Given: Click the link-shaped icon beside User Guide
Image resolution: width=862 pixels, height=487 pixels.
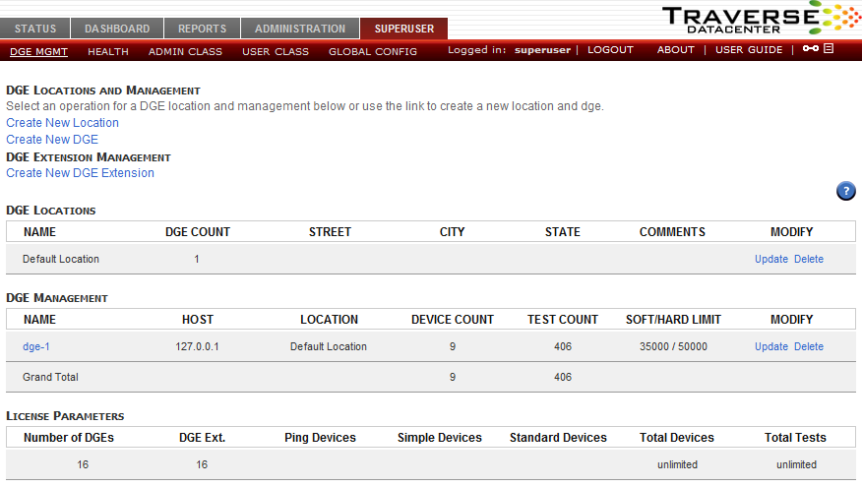Looking at the screenshot, I should [x=810, y=49].
